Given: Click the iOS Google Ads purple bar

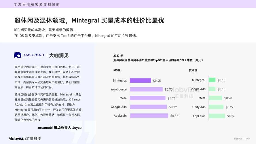Looking at the screenshot, I should point(148,107).
